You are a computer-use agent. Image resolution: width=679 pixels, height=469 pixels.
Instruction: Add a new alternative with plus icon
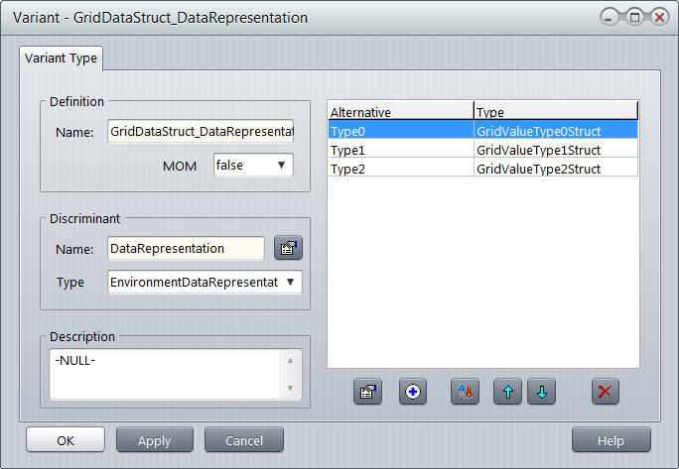[413, 392]
